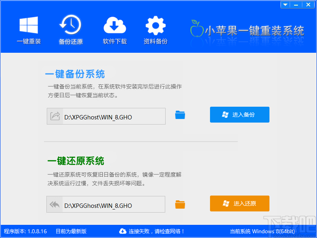Click the 软件下载 cloud download icon

click(114, 25)
